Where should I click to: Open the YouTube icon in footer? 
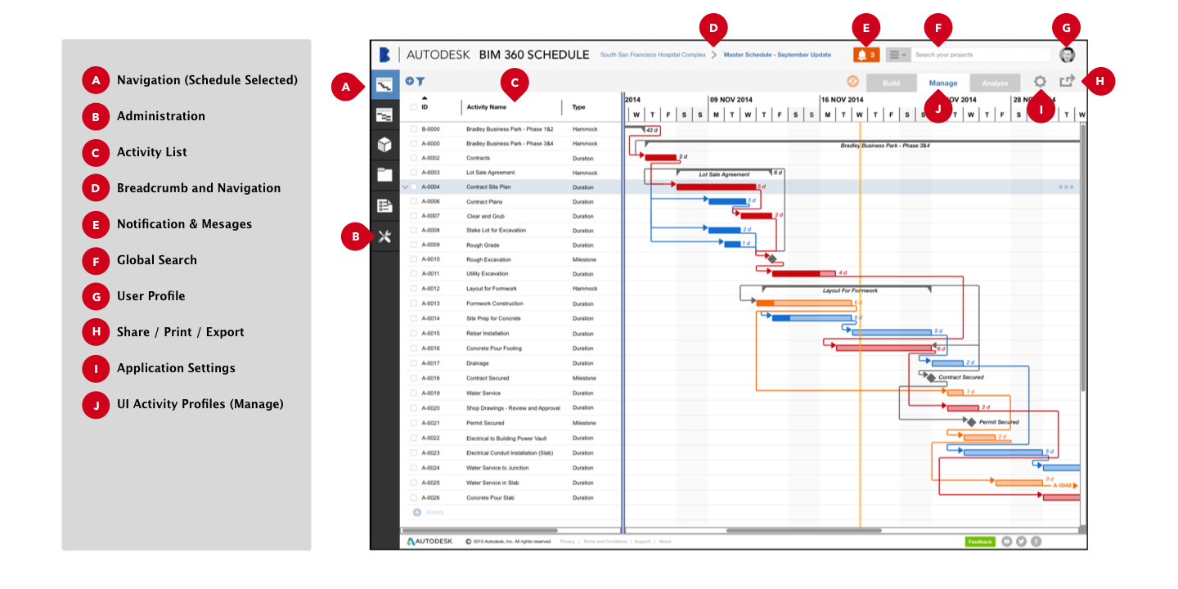coord(1007,541)
